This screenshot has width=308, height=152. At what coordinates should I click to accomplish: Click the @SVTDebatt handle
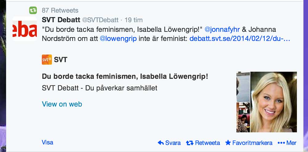(x=100, y=20)
